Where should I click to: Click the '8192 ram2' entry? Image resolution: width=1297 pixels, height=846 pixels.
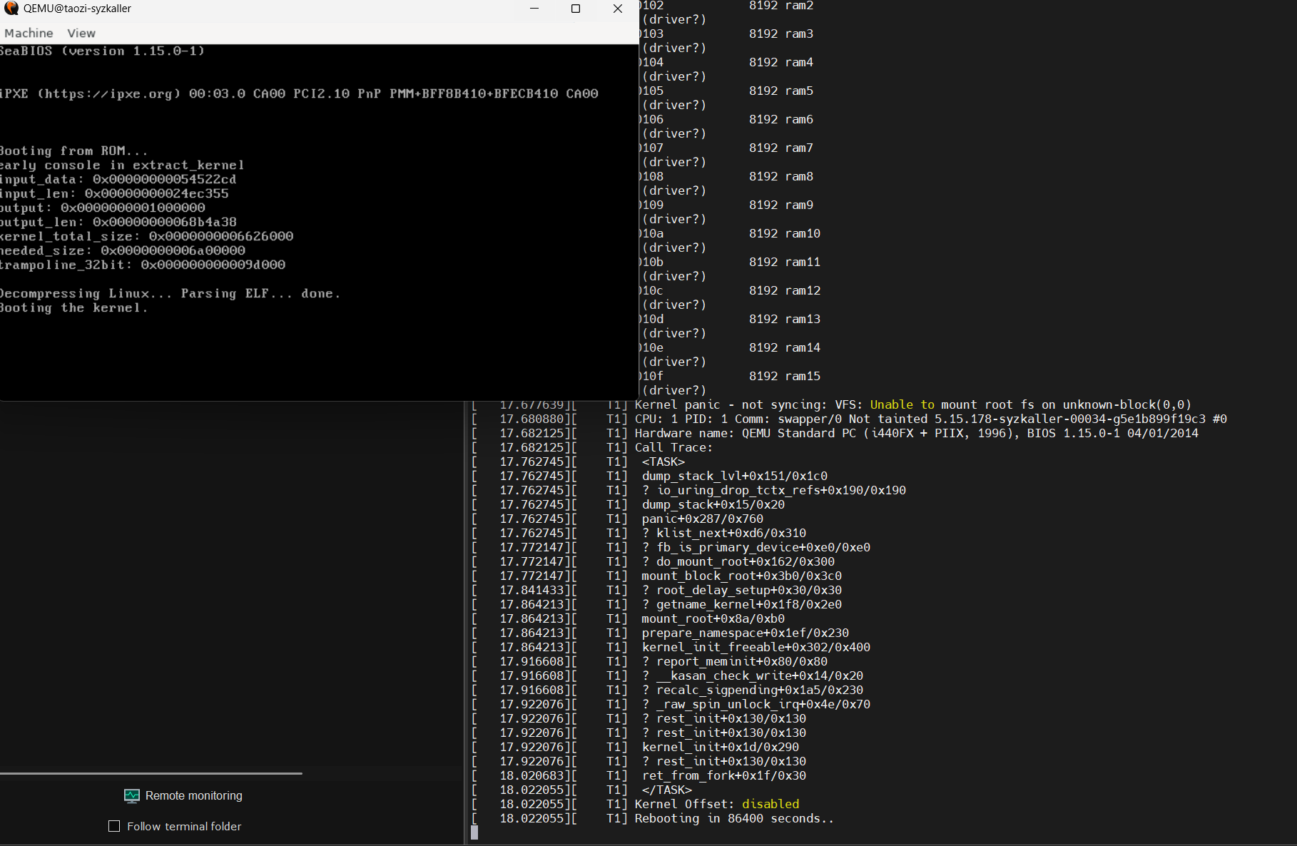click(x=781, y=6)
